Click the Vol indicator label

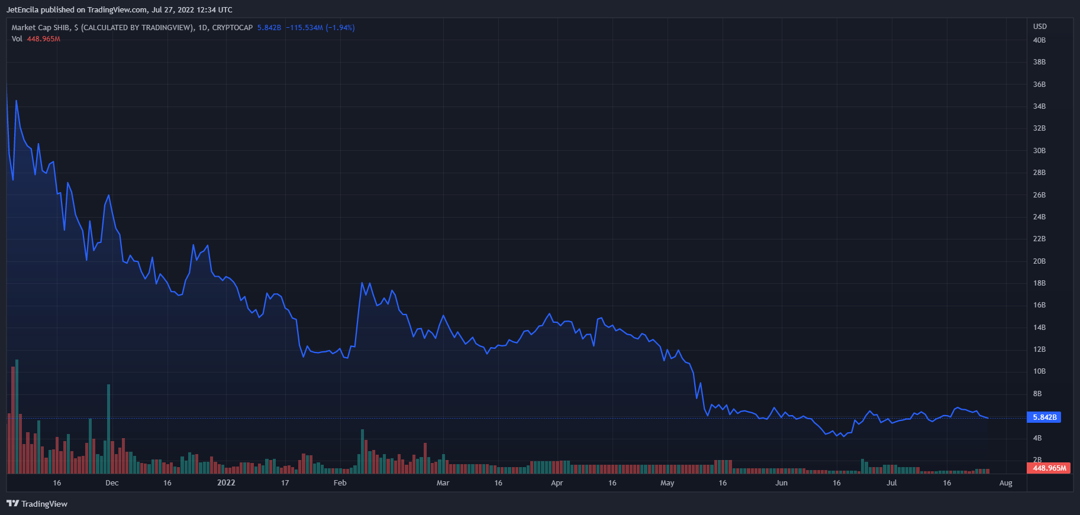[17, 39]
